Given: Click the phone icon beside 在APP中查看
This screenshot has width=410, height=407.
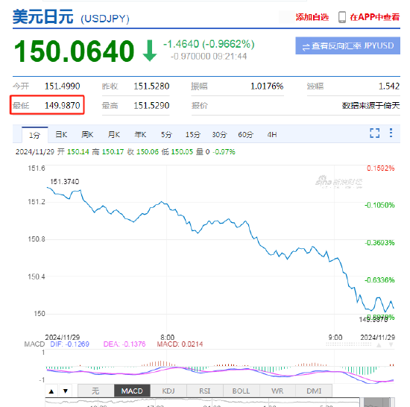Looking at the screenshot, I should [x=341, y=17].
